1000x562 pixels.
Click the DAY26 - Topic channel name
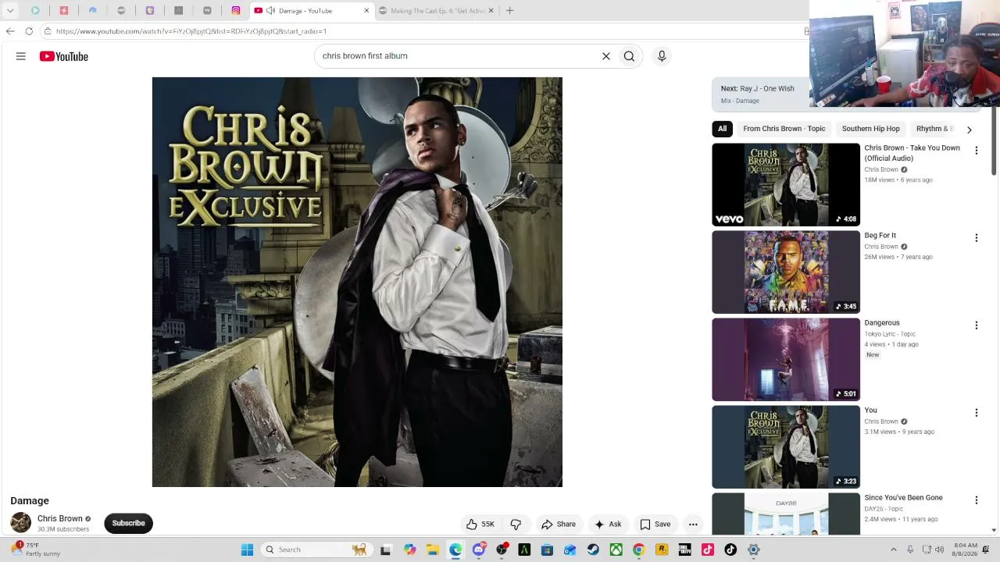(x=884, y=509)
